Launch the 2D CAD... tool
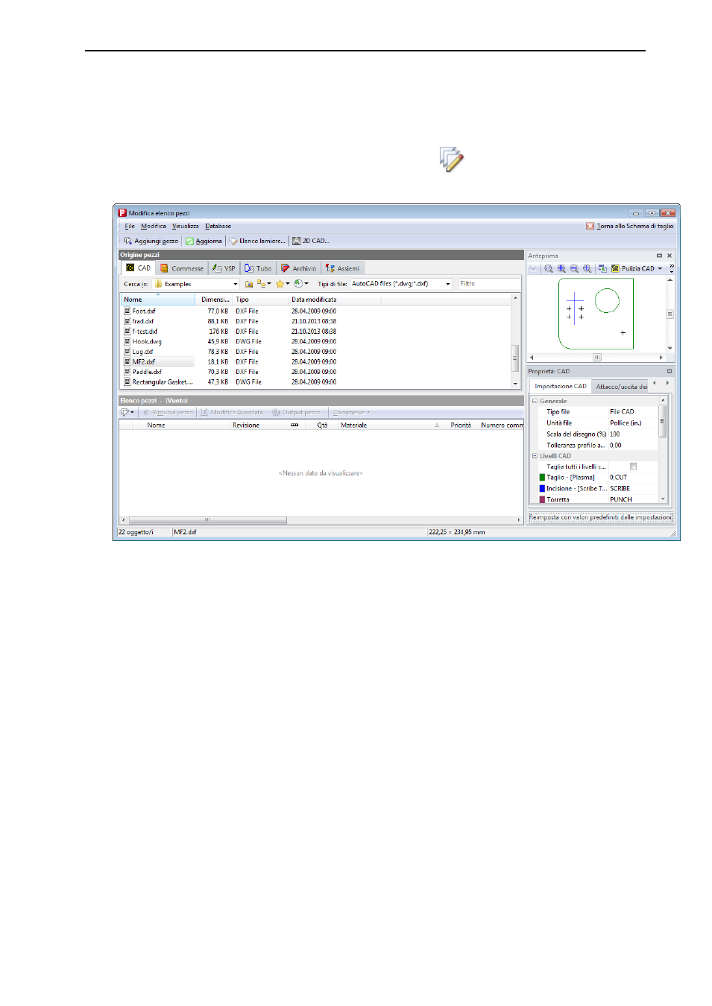The image size is (712, 1006). [x=311, y=241]
